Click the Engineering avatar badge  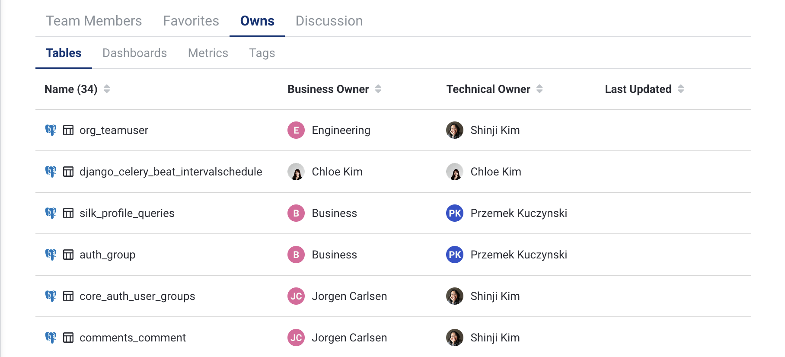click(x=296, y=130)
